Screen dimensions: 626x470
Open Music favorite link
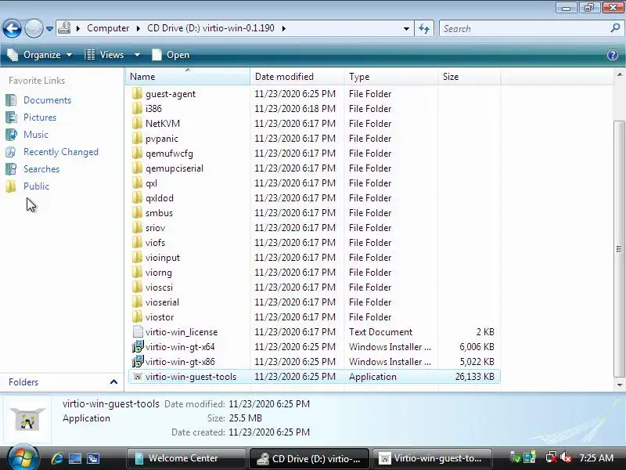click(x=35, y=135)
